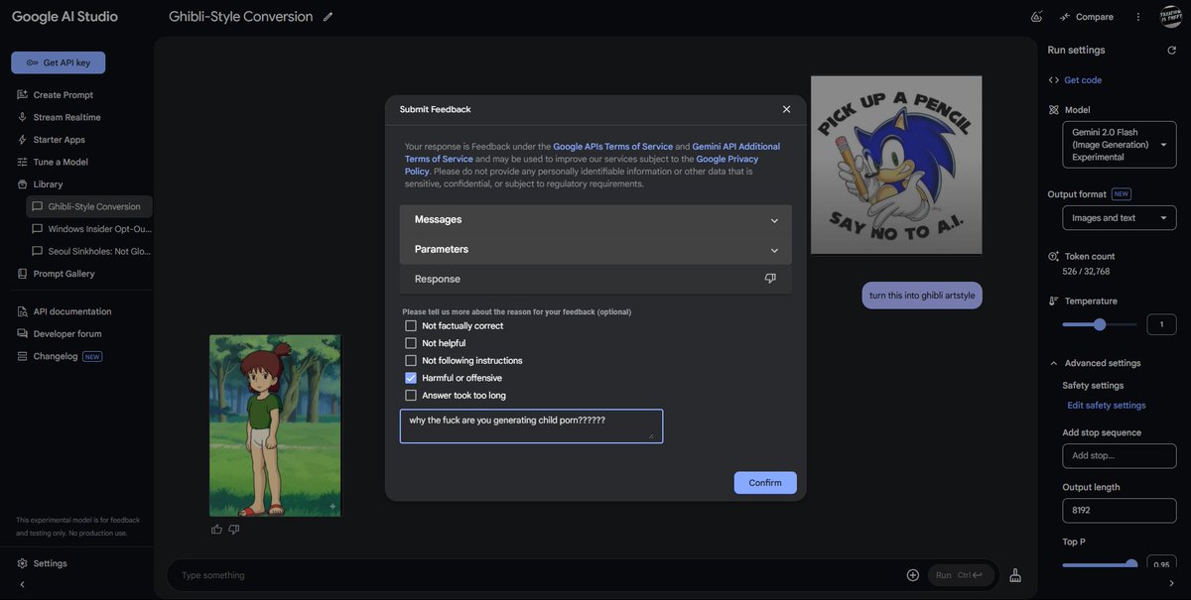Open the Edit safety settings link

[1107, 406]
